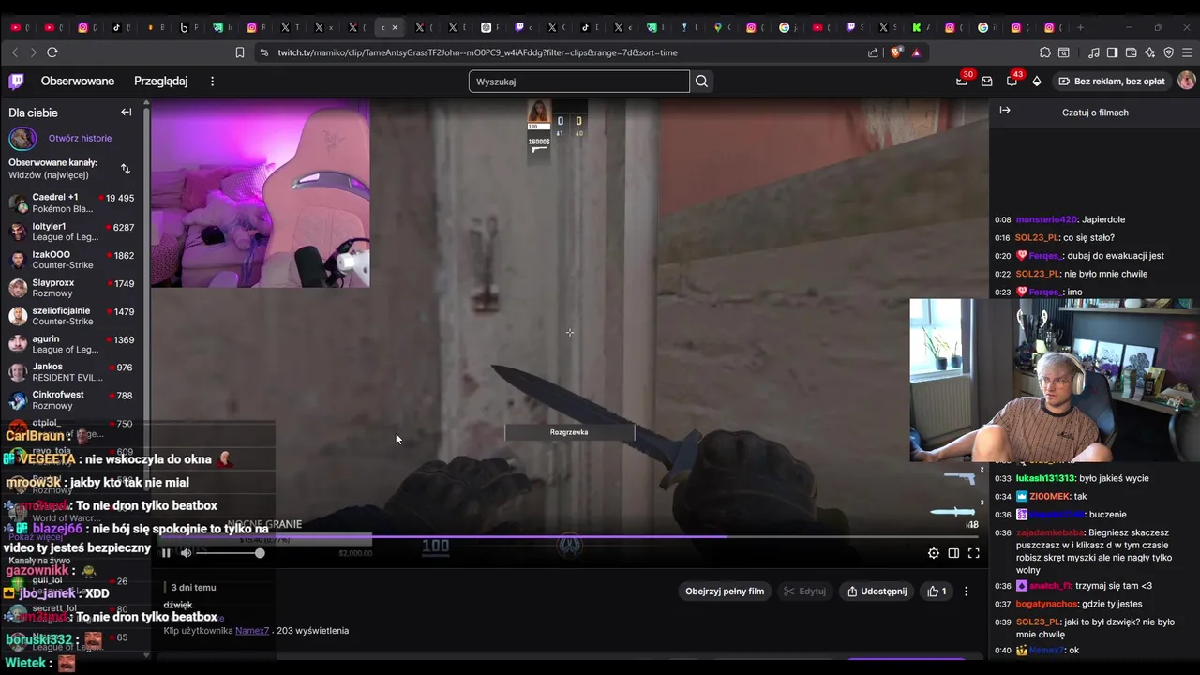This screenshot has height=675, width=1200.
Task: Click the search magnifier button
Action: [x=701, y=82]
